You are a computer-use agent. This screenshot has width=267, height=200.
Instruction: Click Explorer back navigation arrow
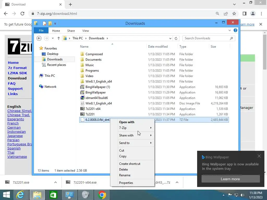tap(39, 38)
